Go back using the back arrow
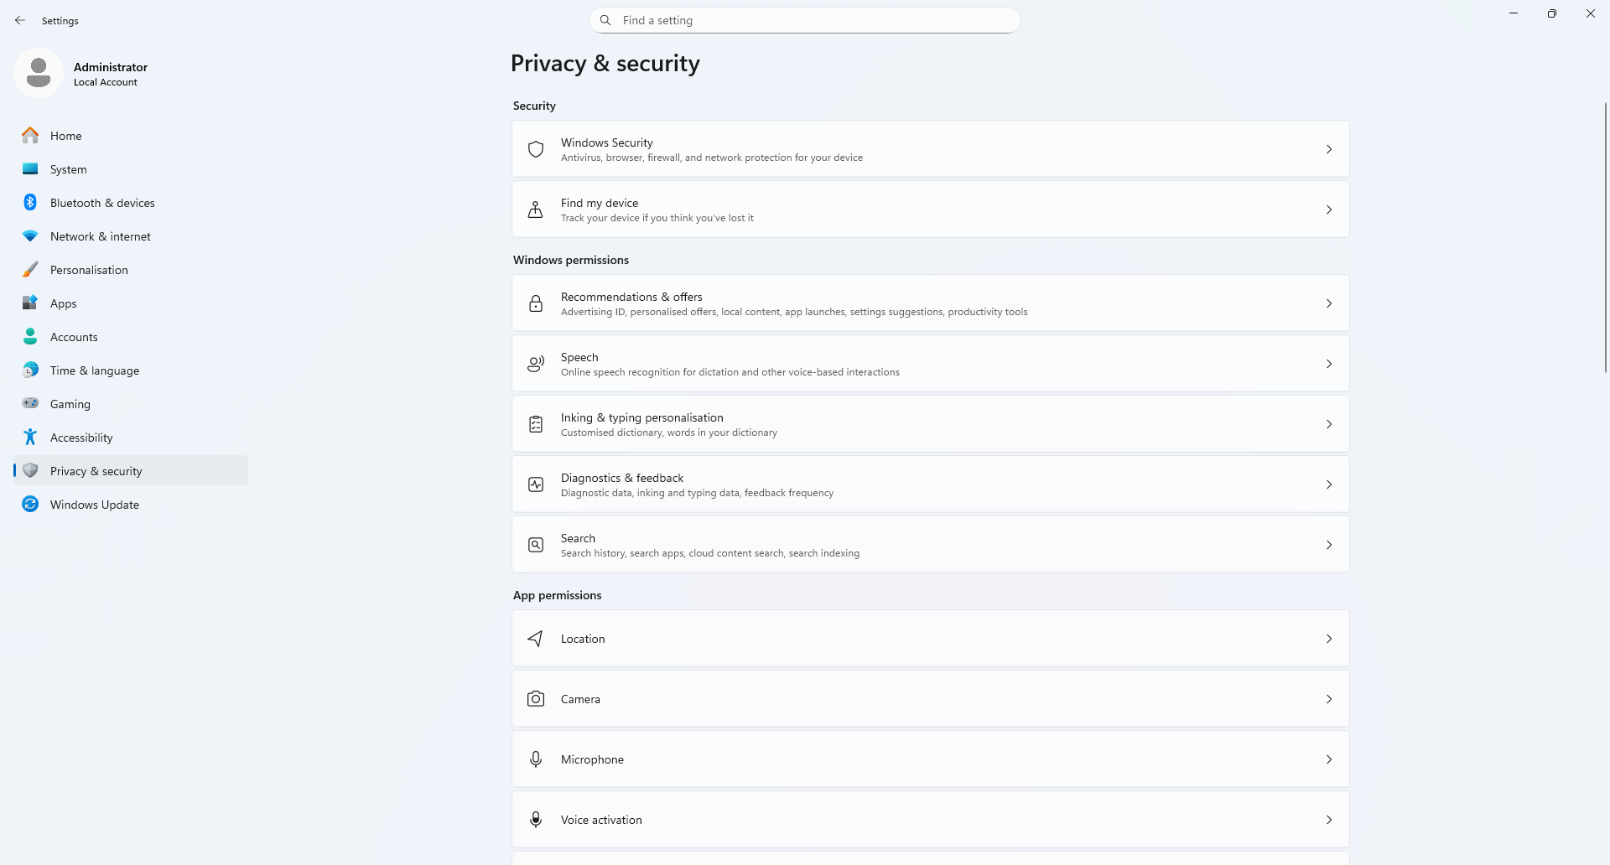Viewport: 1610px width, 865px height. click(x=20, y=20)
